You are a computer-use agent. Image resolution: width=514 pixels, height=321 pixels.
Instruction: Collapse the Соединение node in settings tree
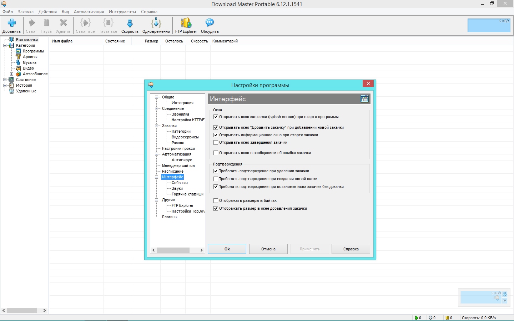click(x=156, y=108)
